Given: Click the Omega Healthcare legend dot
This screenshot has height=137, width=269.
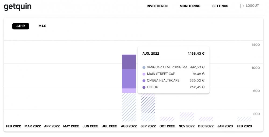Looking at the screenshot, I should [x=144, y=80].
